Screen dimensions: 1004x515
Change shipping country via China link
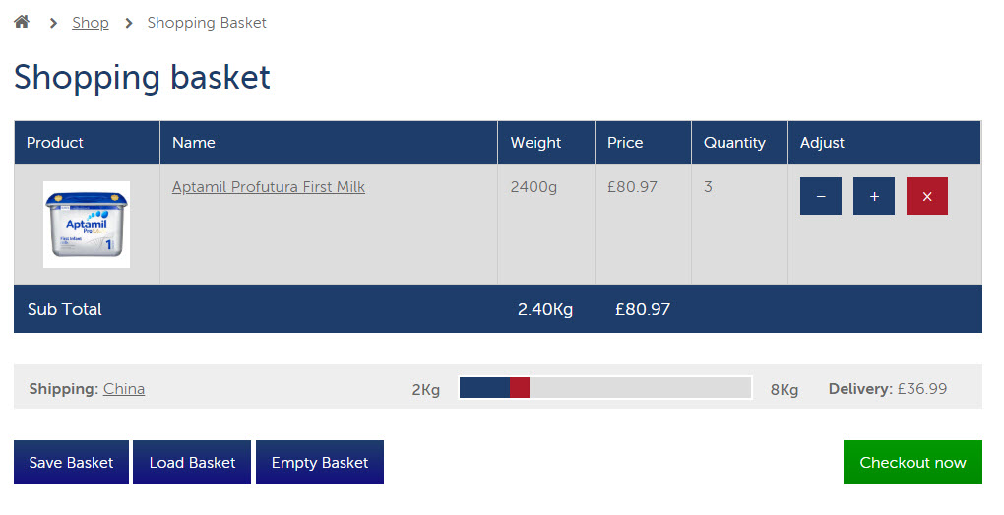point(124,389)
